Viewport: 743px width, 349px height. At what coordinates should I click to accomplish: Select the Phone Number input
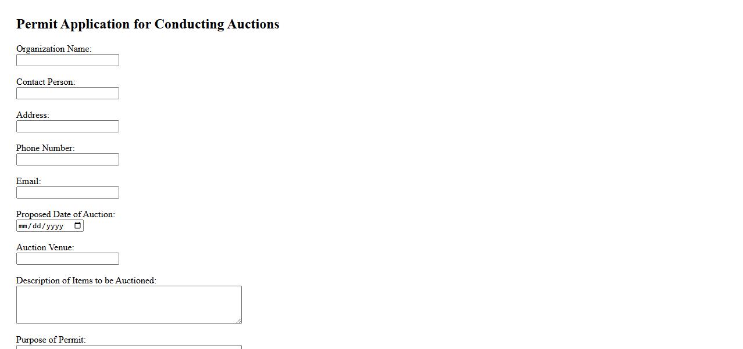tap(67, 160)
